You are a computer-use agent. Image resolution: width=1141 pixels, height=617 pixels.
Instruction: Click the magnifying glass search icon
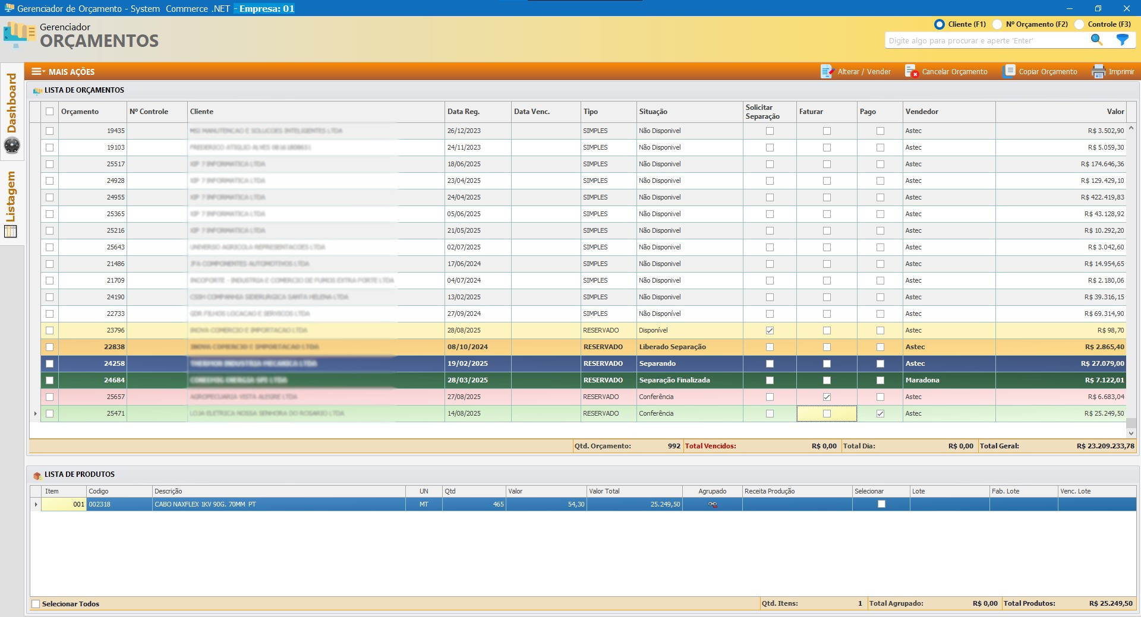tap(1096, 40)
